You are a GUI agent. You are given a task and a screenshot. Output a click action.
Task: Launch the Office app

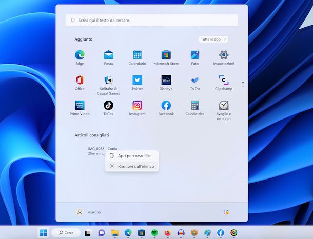[80, 83]
